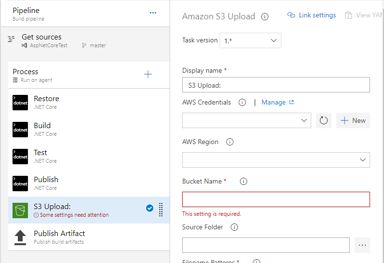This screenshot has width=384, height=263.
Task: Click the external link icon beside Manage
Action: (x=291, y=102)
